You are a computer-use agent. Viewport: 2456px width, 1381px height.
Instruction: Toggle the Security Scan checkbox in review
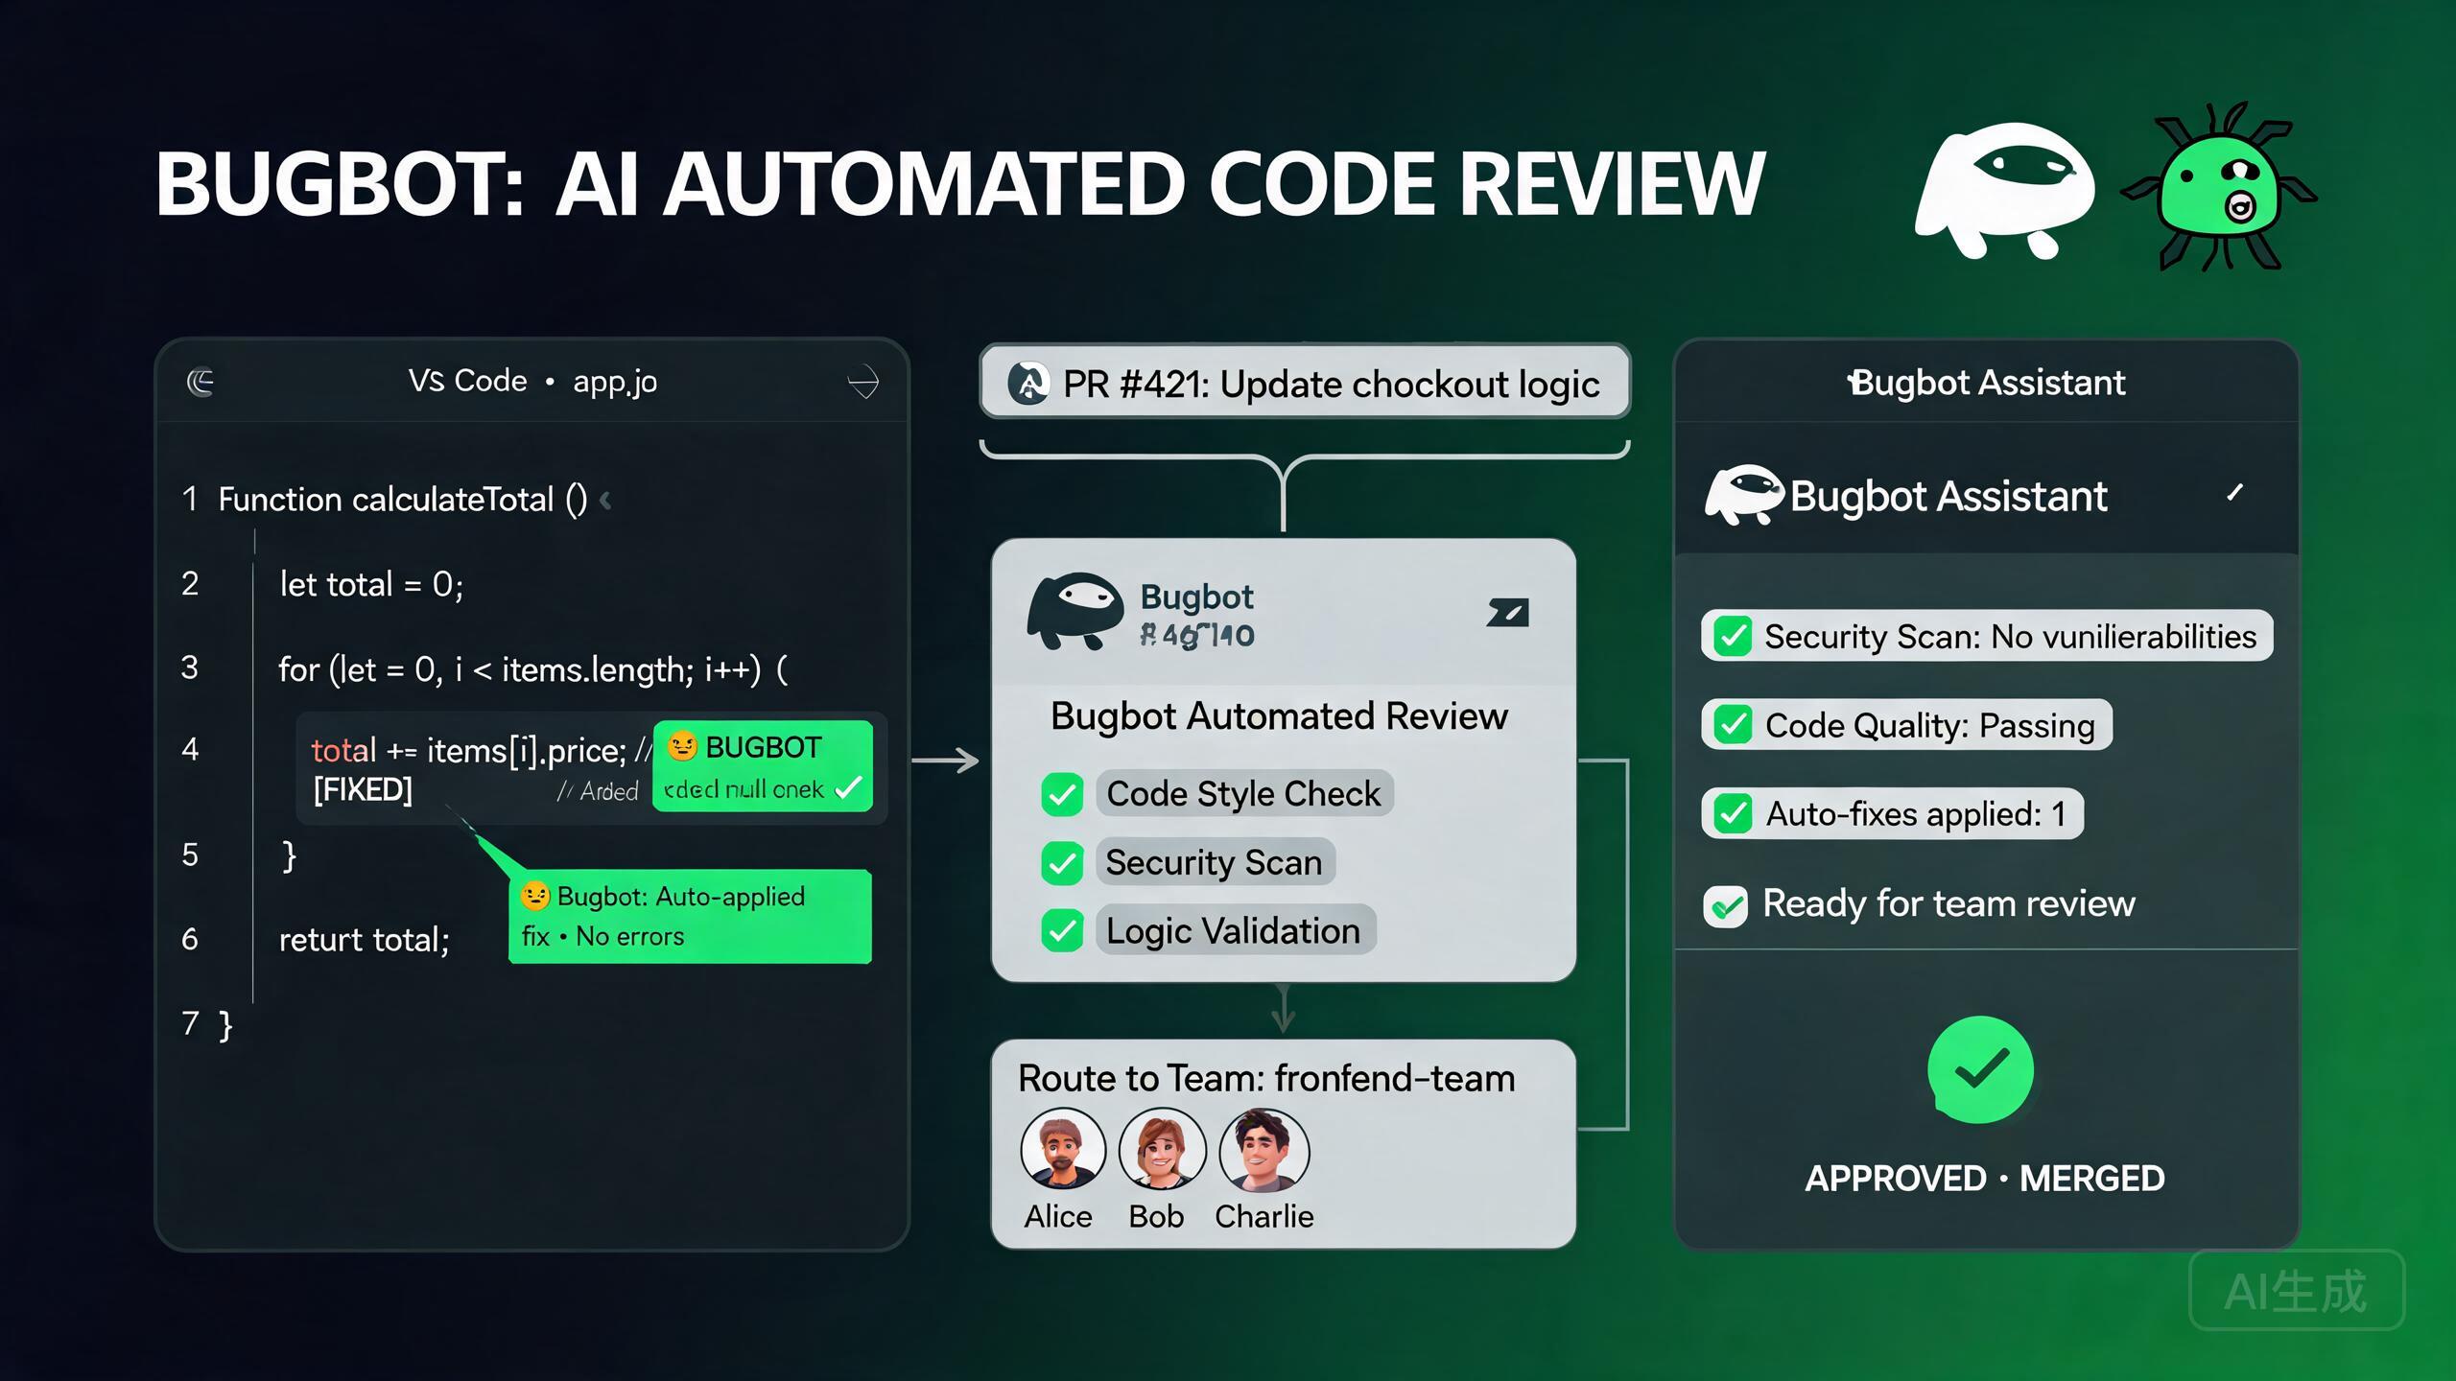coord(1062,862)
